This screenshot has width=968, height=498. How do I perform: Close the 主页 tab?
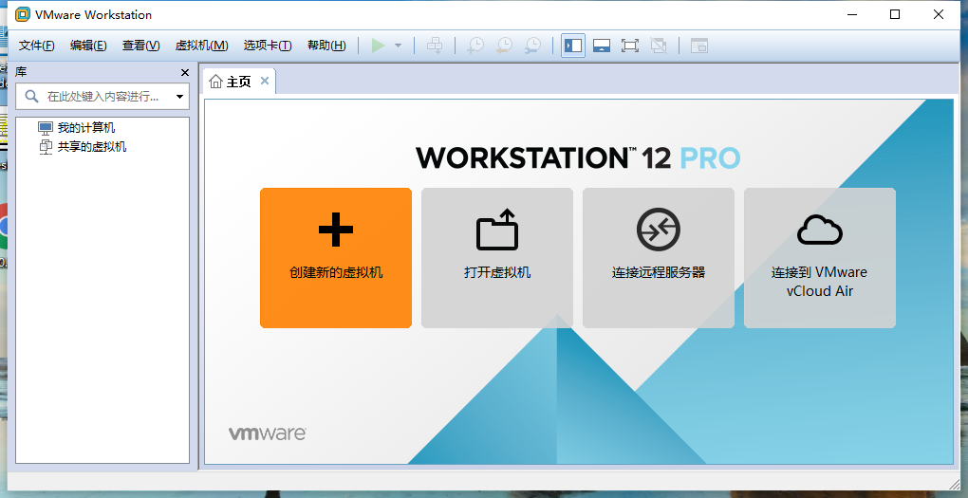(265, 81)
